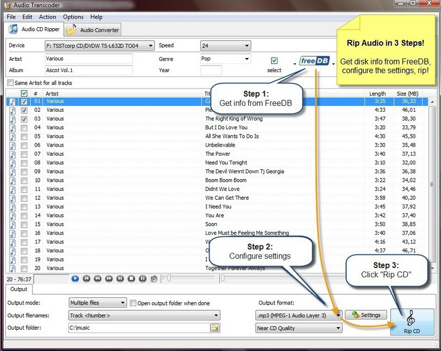Open the Output mode dropdown (Multiple files)
Screen dimensions: 441x351
(x=98, y=303)
